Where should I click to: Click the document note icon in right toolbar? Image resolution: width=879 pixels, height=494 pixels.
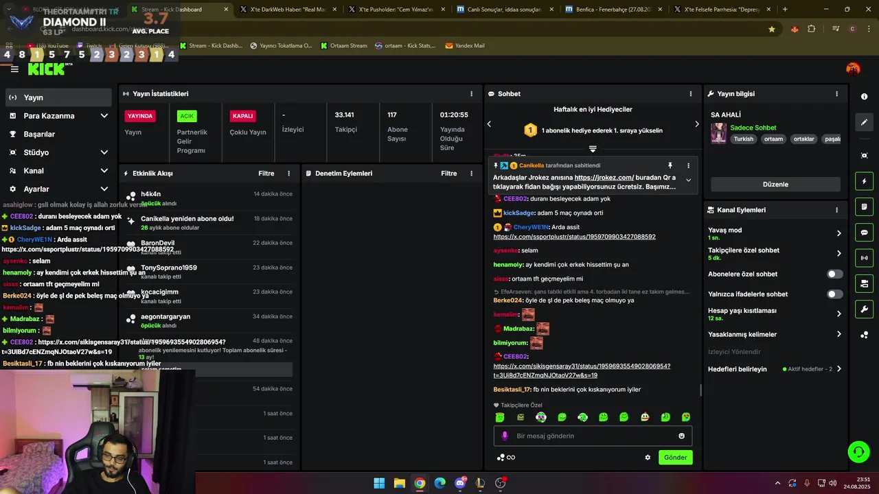coord(864,207)
